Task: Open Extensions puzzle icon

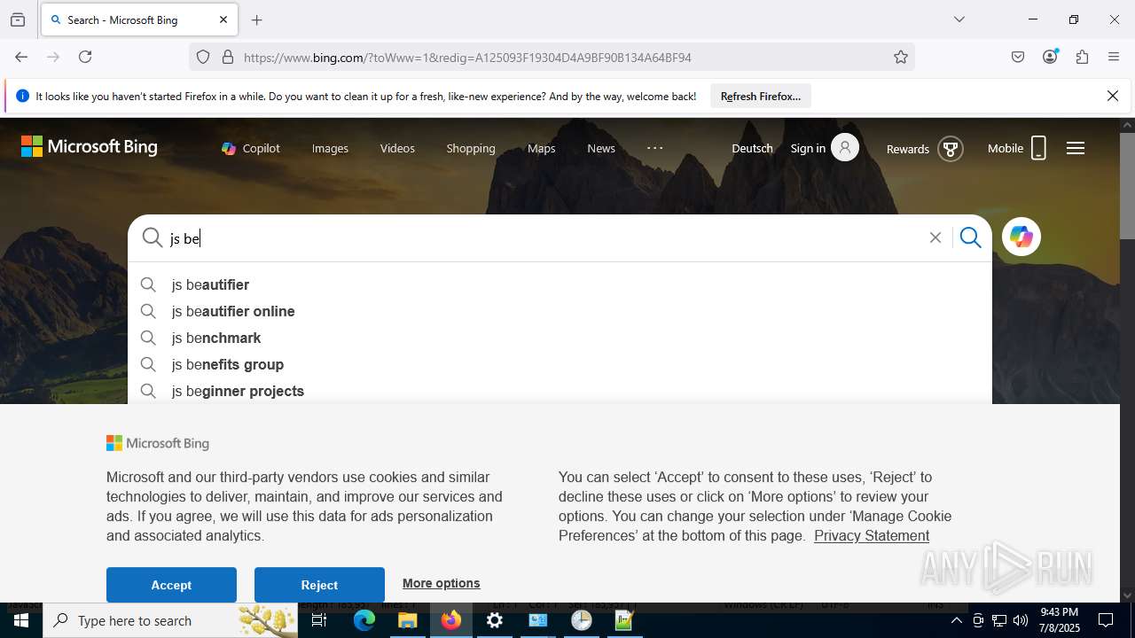Action: pyautogui.click(x=1082, y=57)
